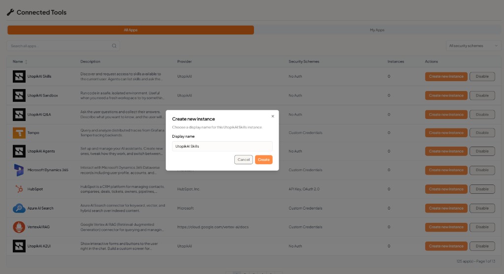Click the HubSpot, Inc. provider cell

point(189,189)
